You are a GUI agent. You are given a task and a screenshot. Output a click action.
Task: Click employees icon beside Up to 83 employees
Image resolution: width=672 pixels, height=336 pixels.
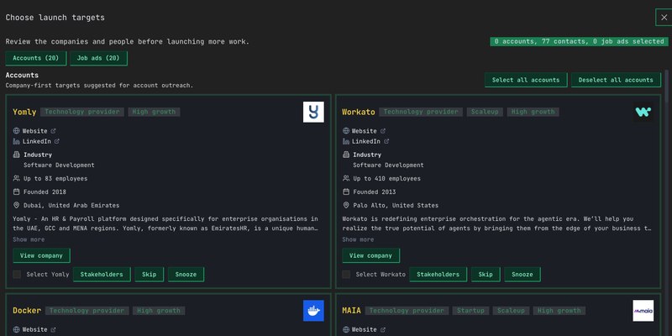tap(16, 178)
